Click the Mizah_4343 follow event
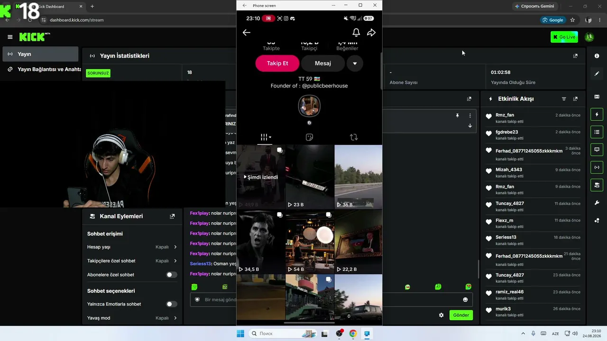Image resolution: width=607 pixels, height=341 pixels. (x=533, y=173)
